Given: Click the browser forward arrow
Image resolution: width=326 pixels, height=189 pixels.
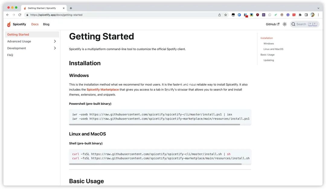Looking at the screenshot, I should tap(14, 15).
